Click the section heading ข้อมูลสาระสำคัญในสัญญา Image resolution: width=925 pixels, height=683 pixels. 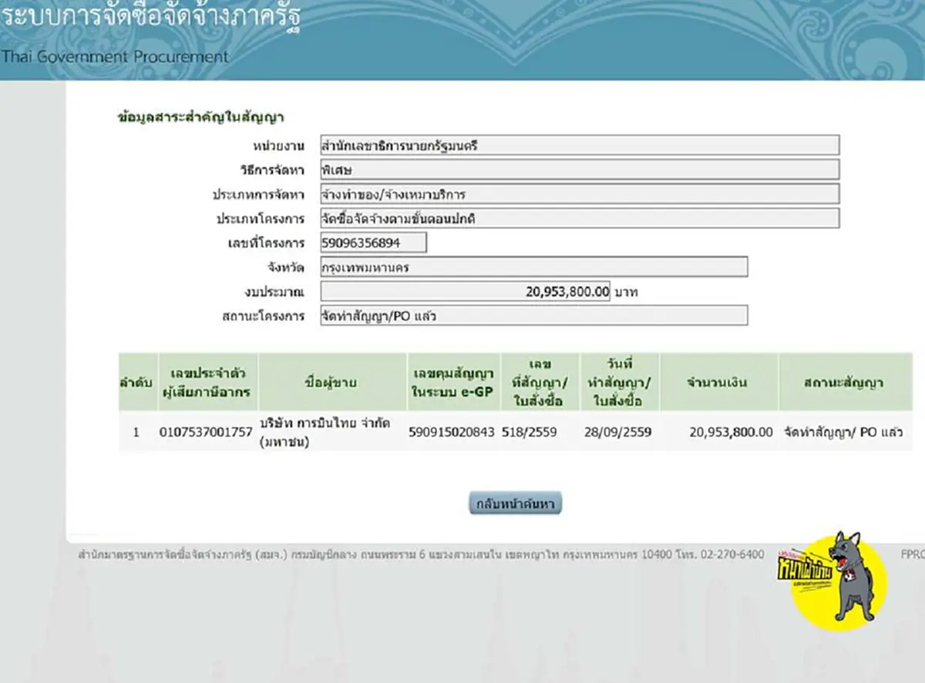tap(200, 118)
